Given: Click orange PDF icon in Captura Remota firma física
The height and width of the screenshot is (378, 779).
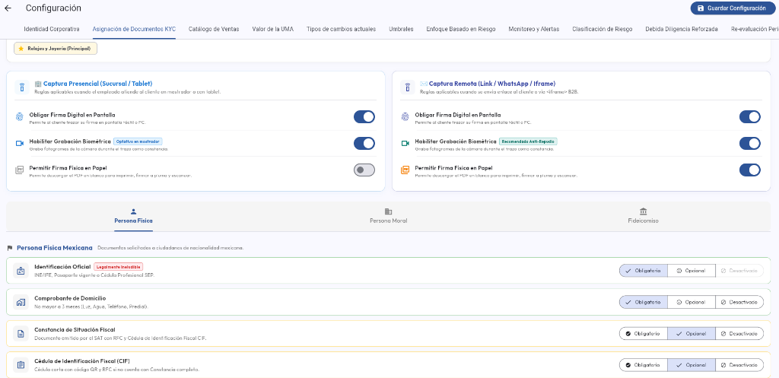Looking at the screenshot, I should coord(405,170).
